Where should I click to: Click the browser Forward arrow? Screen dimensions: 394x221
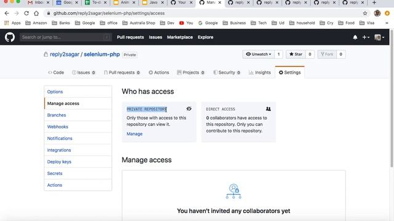coord(17,14)
